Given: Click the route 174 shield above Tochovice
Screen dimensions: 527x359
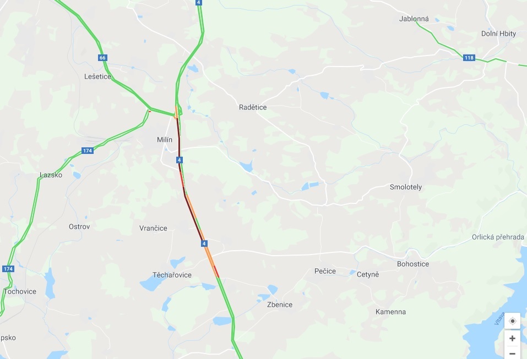Looking at the screenshot, I should (x=8, y=269).
